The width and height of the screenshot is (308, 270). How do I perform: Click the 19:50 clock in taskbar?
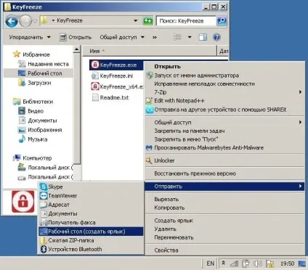[x=287, y=263]
